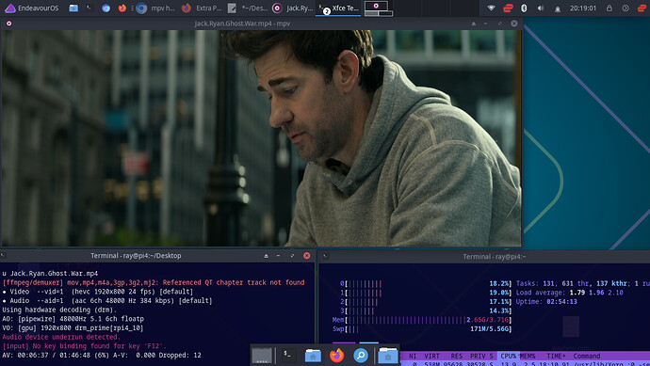Switch to the 'mpv h...' Chromium window
The image size is (650, 366).
(x=155, y=8)
